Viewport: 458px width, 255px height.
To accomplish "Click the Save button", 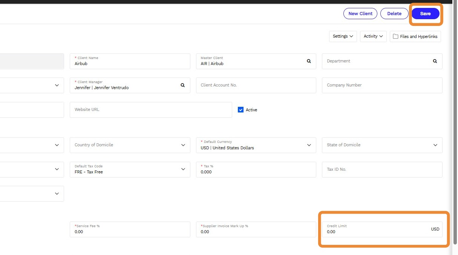I will 426,14.
